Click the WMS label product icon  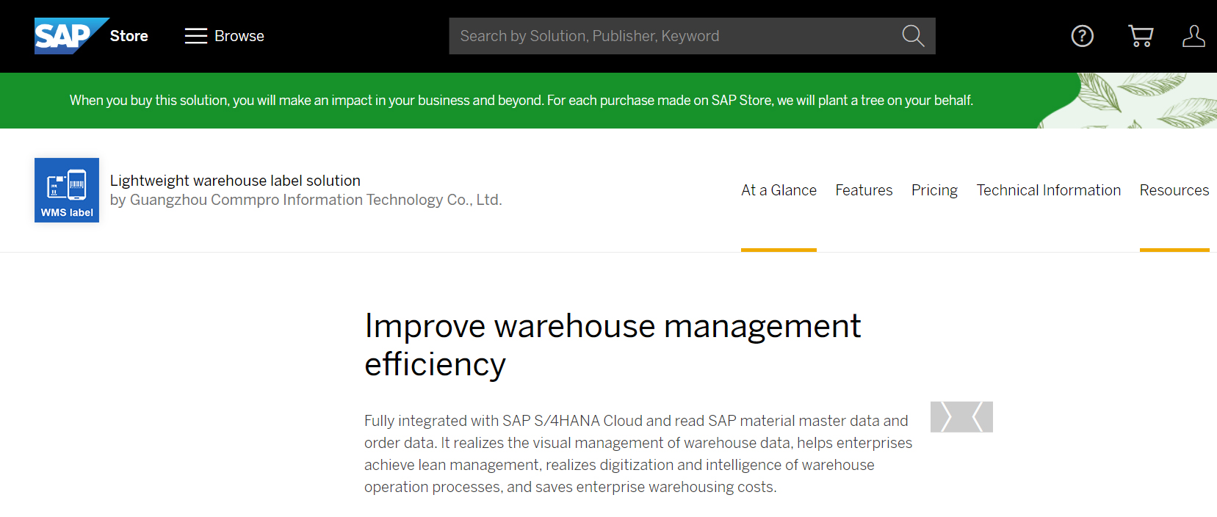click(x=67, y=190)
